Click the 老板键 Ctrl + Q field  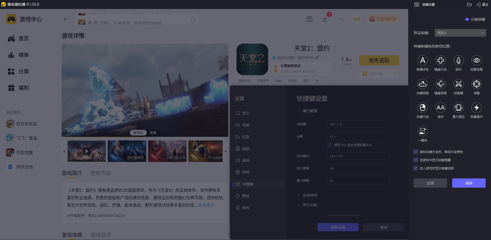358,124
